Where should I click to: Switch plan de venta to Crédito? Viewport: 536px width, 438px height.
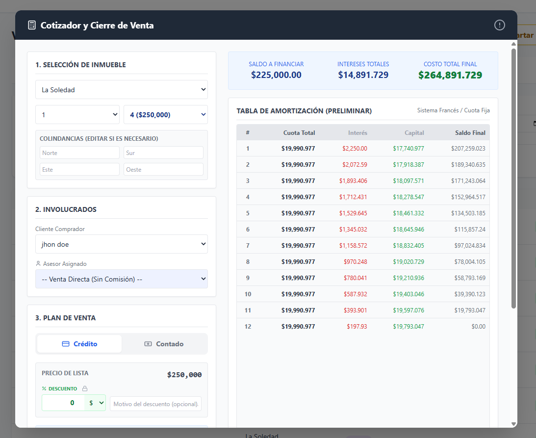79,344
